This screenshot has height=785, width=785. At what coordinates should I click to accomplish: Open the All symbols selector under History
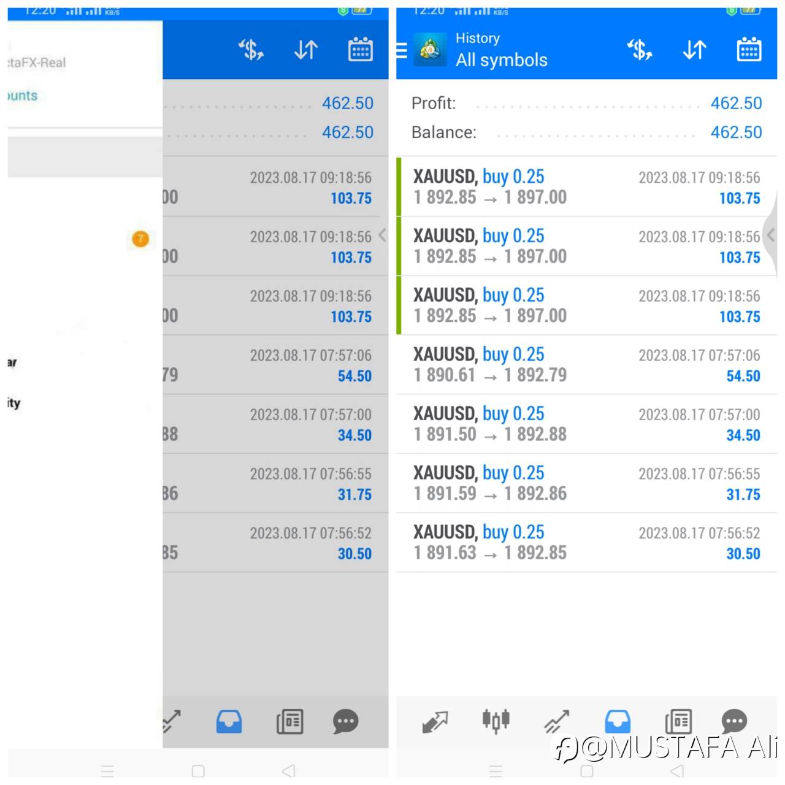[x=502, y=60]
